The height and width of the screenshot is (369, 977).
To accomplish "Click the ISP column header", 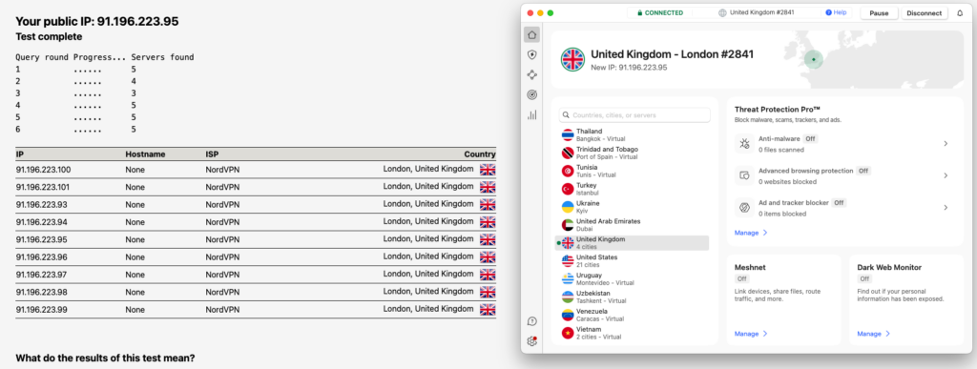I will click(212, 154).
